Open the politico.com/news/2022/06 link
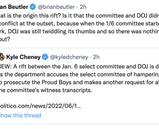The width and height of the screenshot is (159, 129). pos(40,106)
